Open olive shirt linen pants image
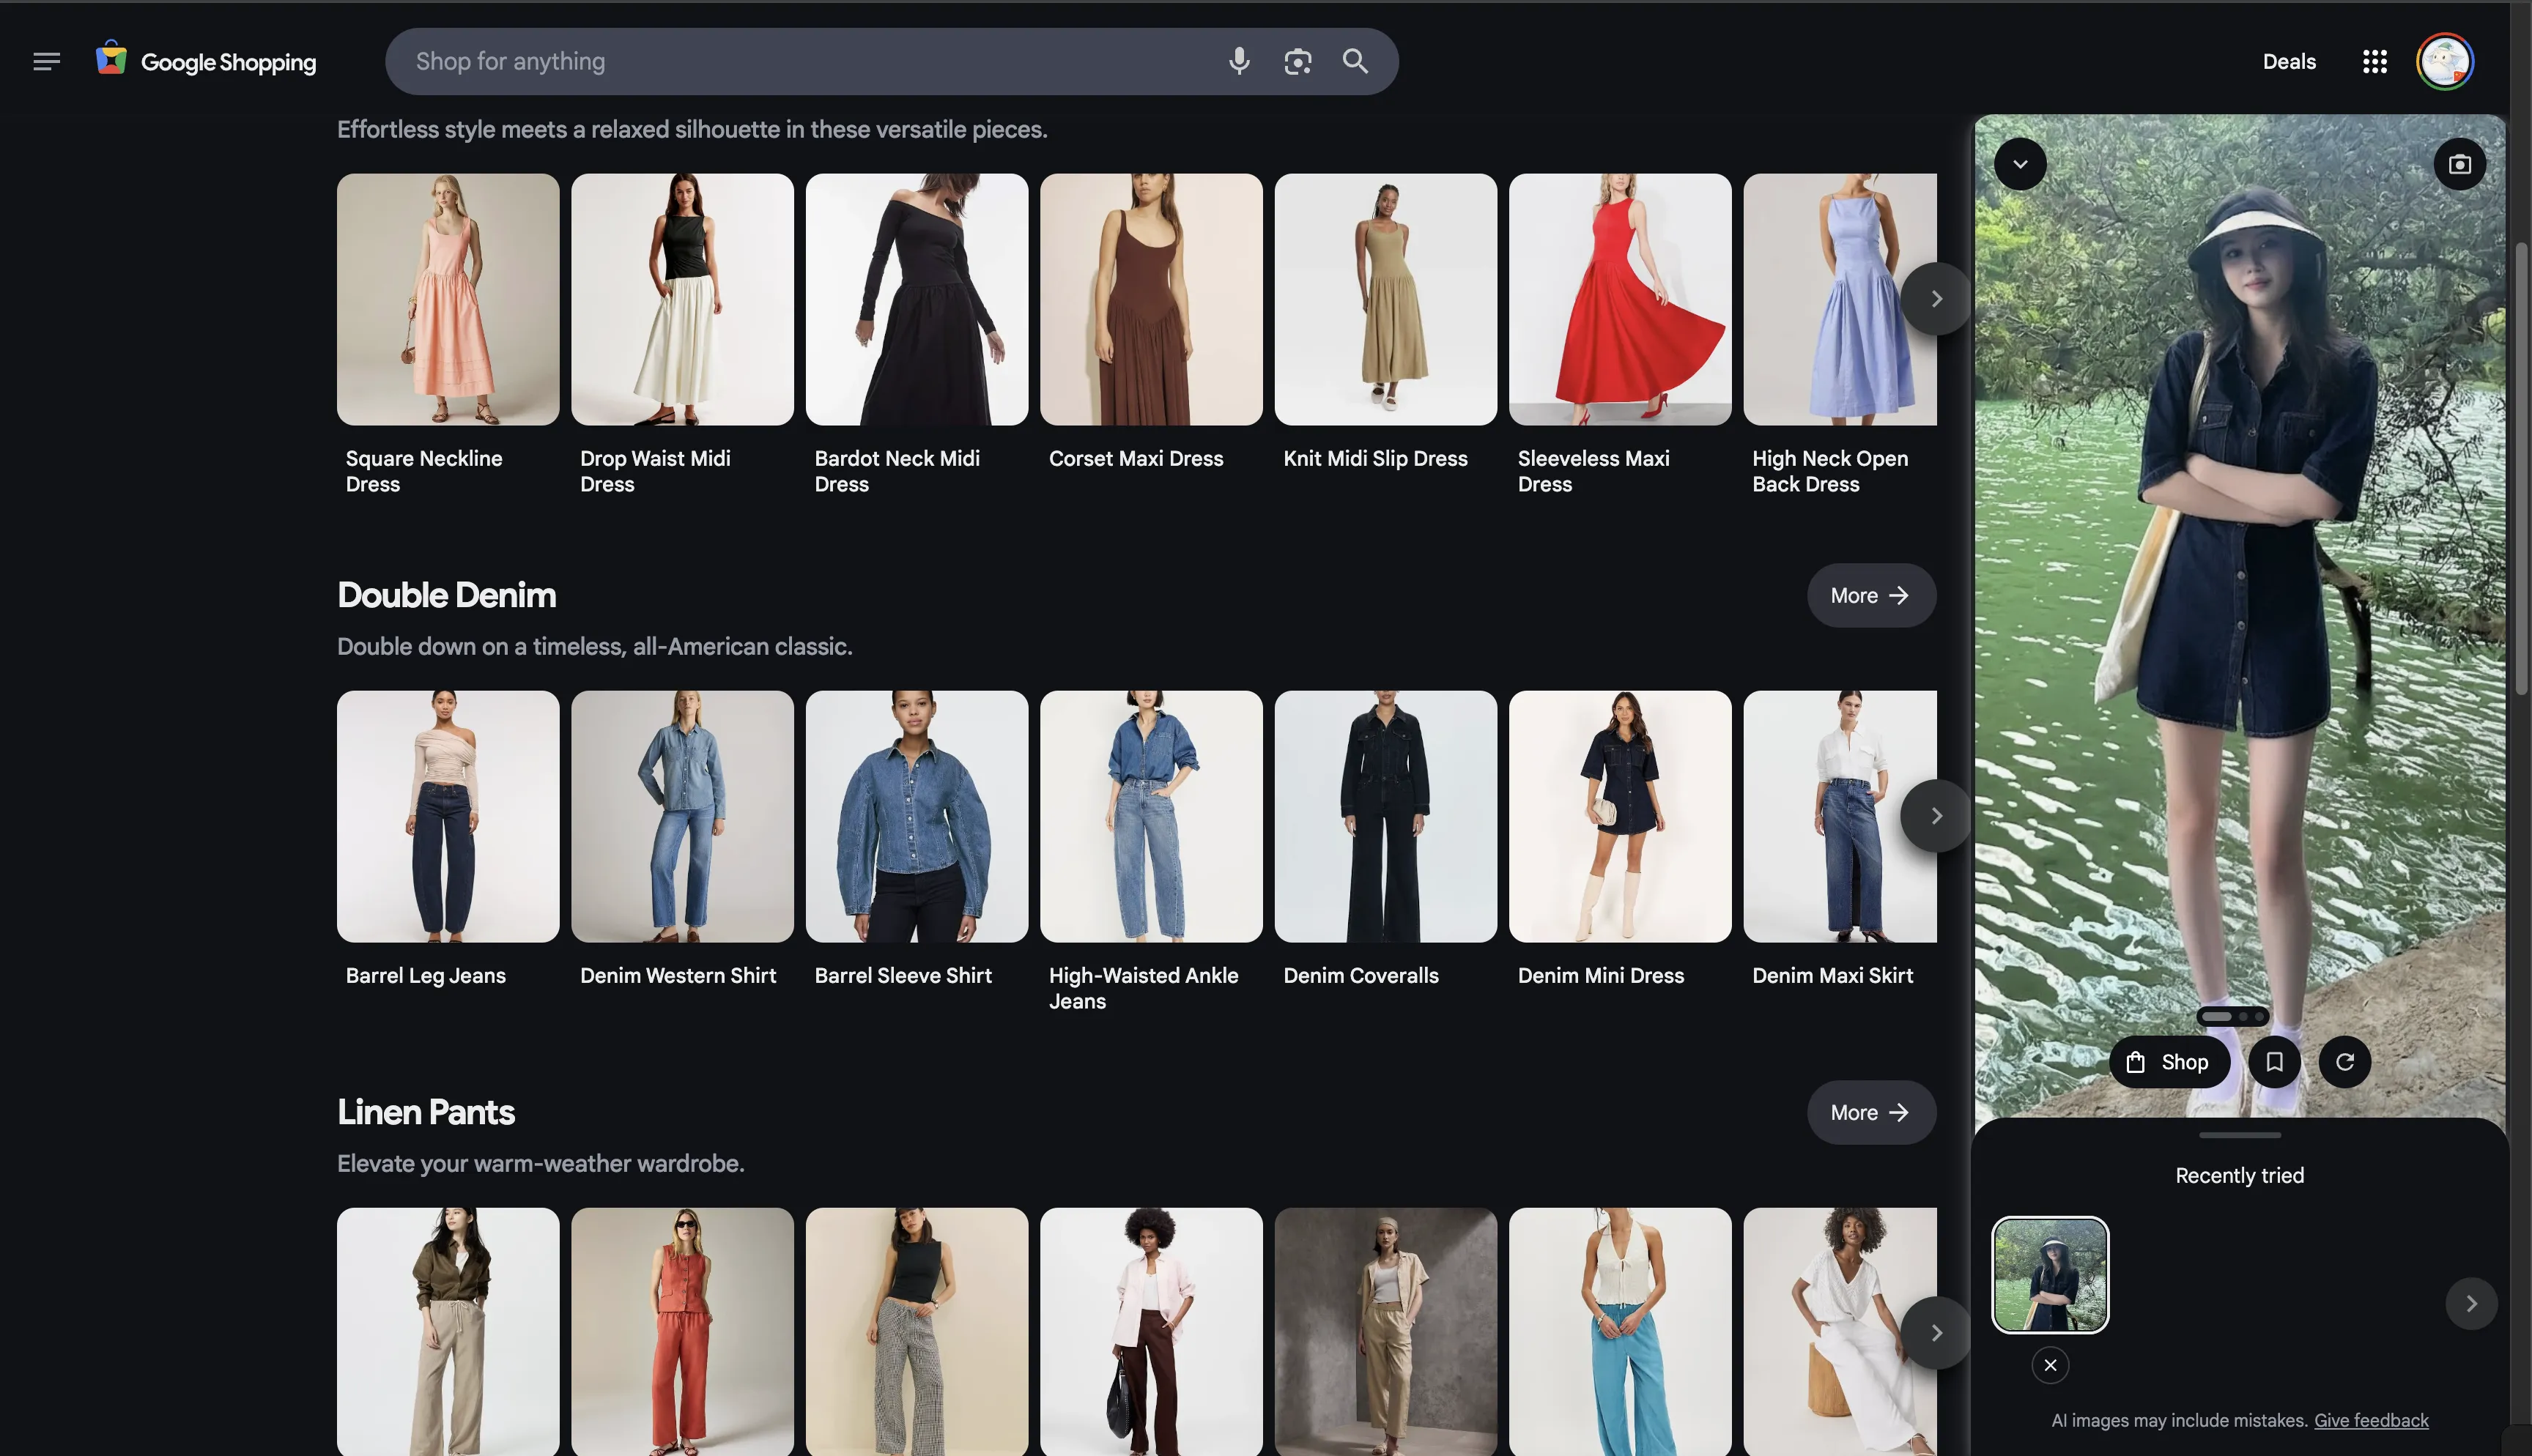Screen dimensions: 2532x1456 coord(448,1332)
